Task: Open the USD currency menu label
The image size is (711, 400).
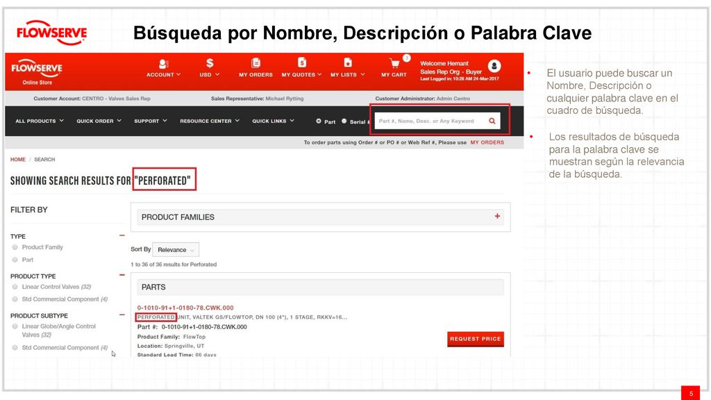Action: click(x=210, y=75)
